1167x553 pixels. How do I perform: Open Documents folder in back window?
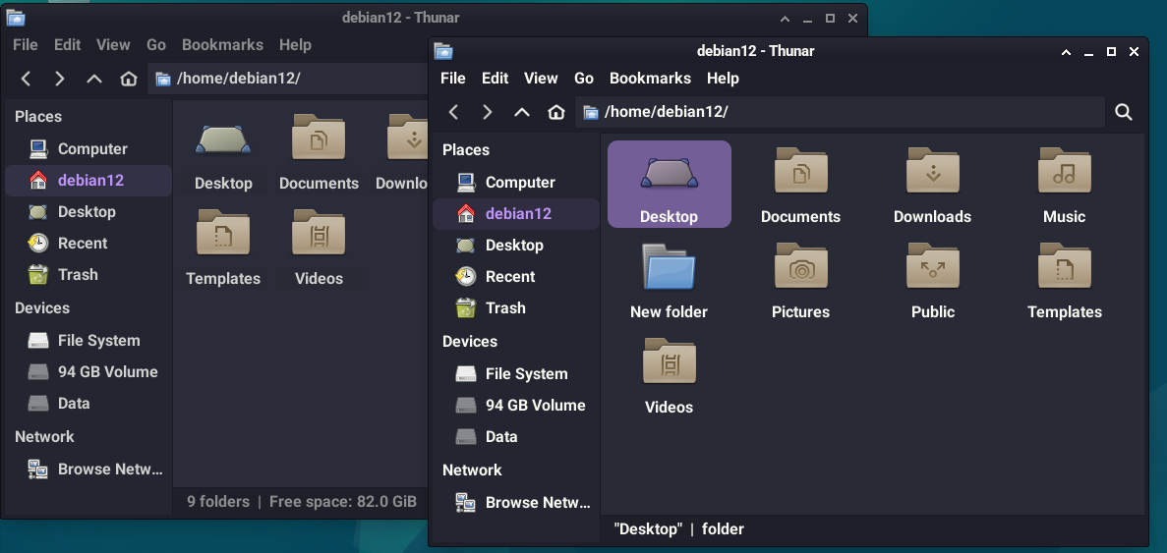coord(319,151)
